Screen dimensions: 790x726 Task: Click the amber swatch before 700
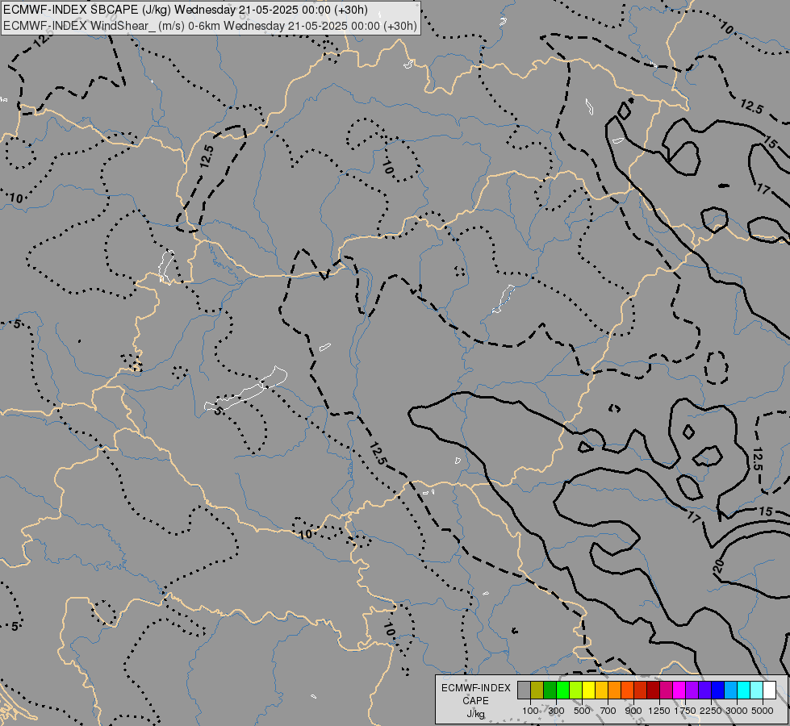point(601,690)
